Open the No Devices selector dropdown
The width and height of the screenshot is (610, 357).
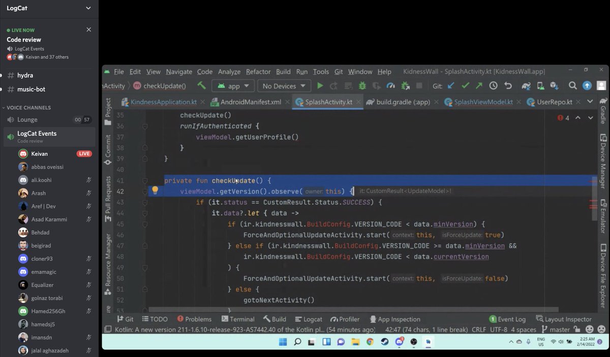point(284,86)
